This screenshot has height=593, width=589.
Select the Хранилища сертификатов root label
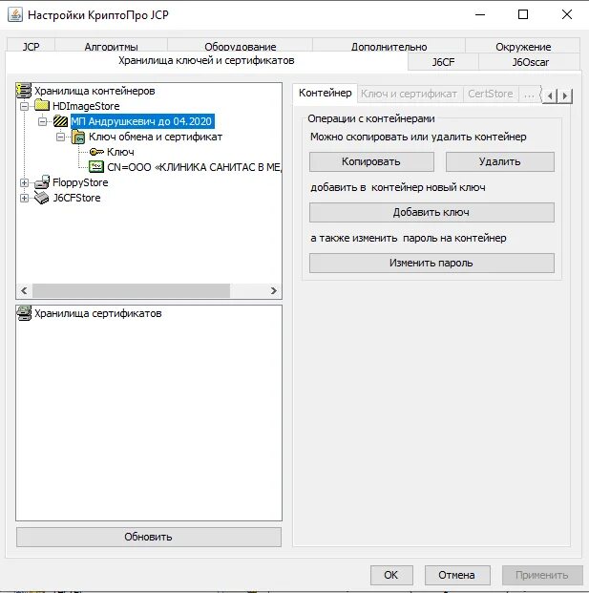(98, 313)
